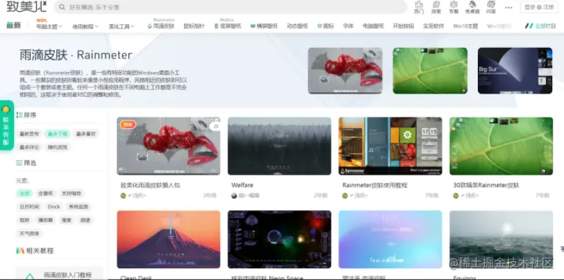The width and height of the screenshot is (564, 280).
Task: Click Rainmeter皮肤使用教程 title link
Action: pos(375,185)
